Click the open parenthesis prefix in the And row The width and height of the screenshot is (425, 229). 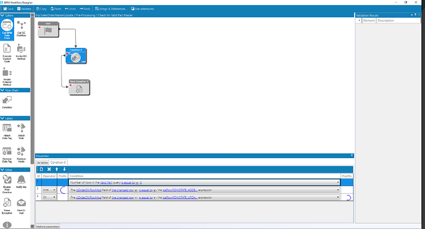[x=63, y=190]
